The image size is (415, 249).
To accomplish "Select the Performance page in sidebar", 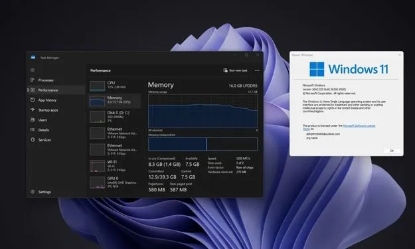I will coord(56,90).
